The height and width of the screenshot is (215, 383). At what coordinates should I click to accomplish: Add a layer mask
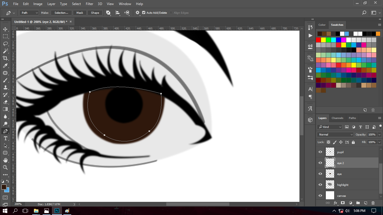pos(343,203)
